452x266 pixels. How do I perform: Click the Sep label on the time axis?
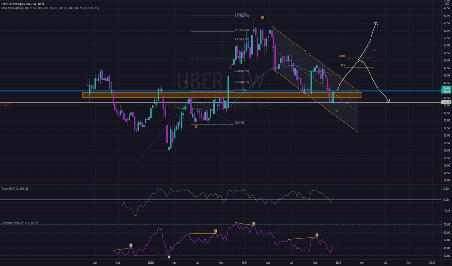[118, 263]
